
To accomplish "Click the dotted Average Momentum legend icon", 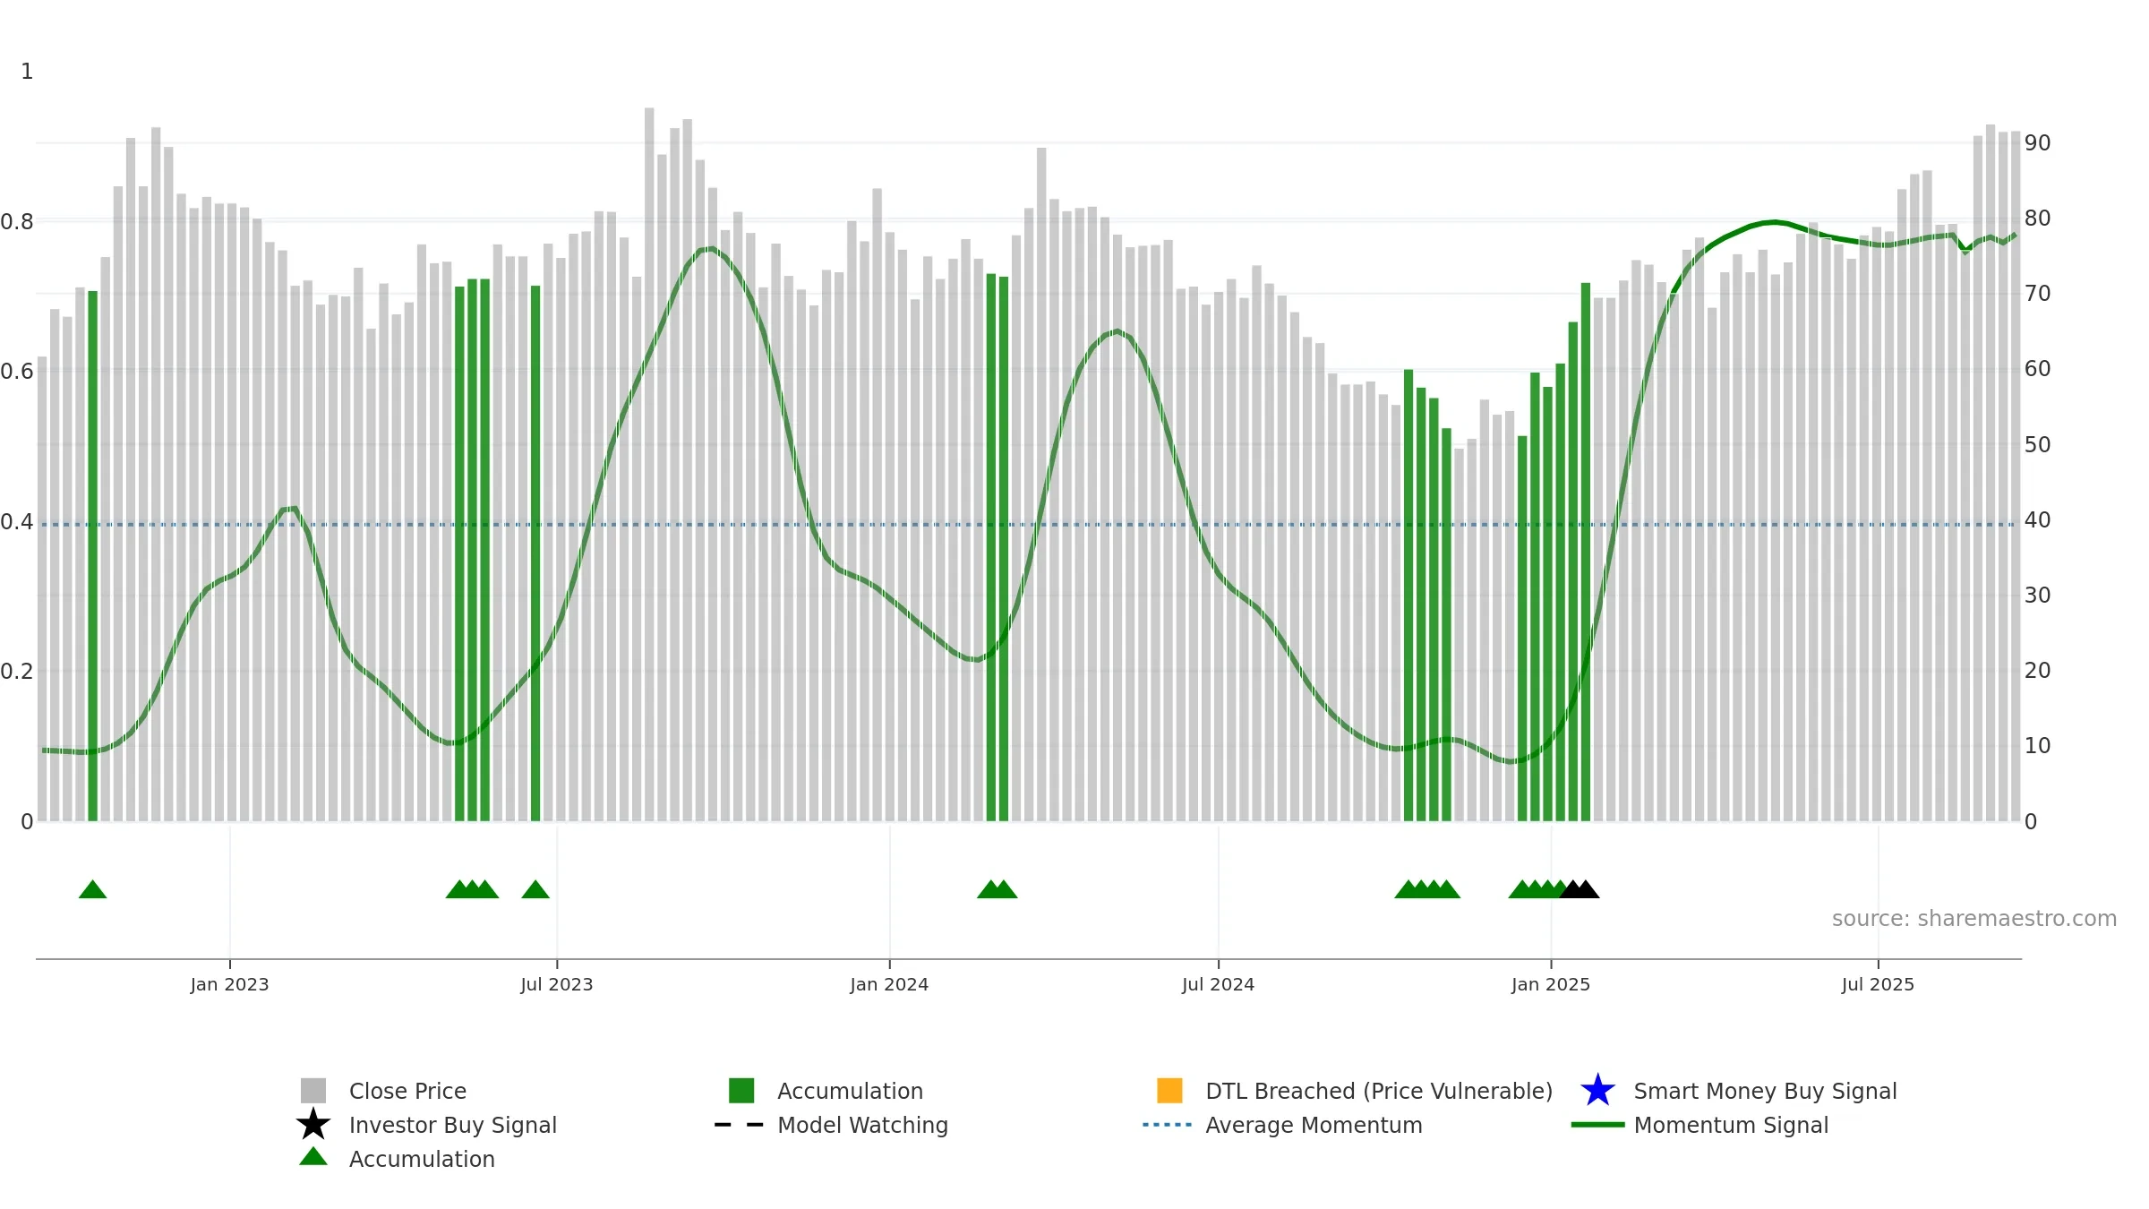I will [1168, 1125].
